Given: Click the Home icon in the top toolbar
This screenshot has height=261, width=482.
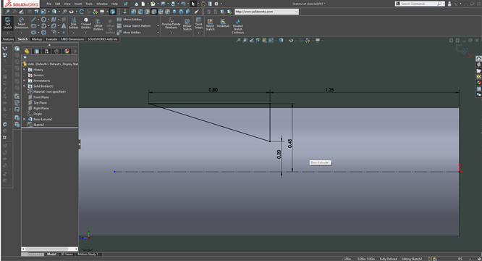Looking at the screenshot, I should pyautogui.click(x=137, y=4).
